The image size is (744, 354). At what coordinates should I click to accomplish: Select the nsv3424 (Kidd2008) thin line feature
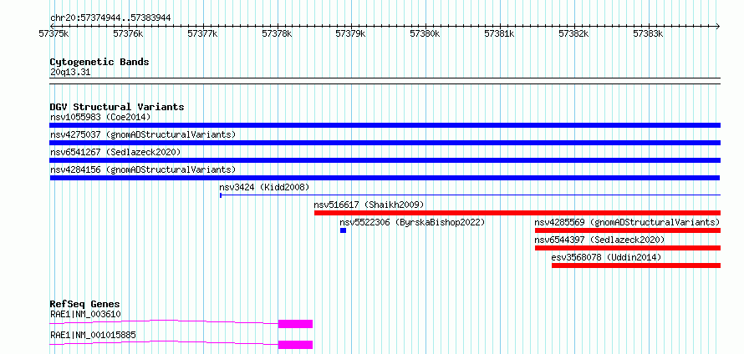point(470,195)
